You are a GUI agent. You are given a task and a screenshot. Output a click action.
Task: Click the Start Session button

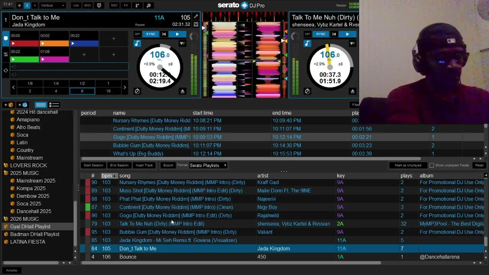(94, 165)
